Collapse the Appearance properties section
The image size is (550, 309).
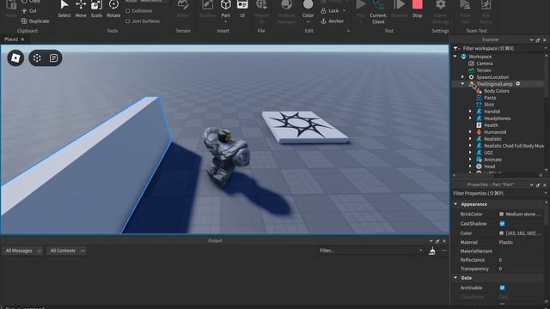point(455,204)
